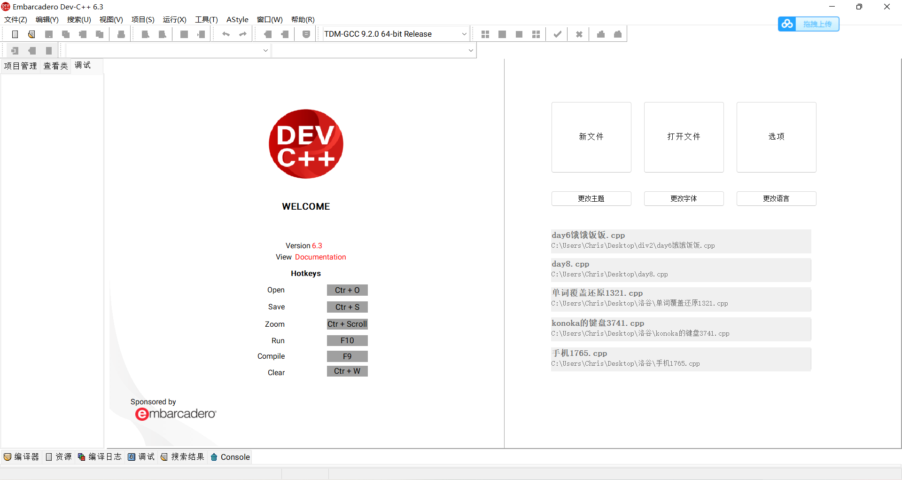Open the Documentation link
Screen dimensions: 902x480
[x=320, y=257]
